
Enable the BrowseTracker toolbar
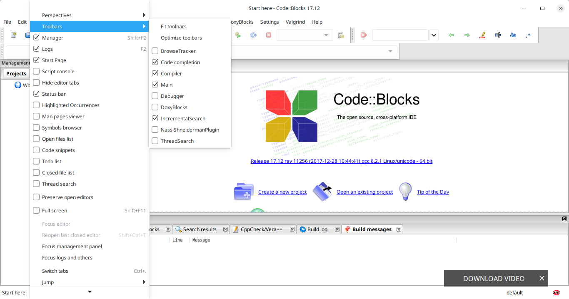[155, 51]
